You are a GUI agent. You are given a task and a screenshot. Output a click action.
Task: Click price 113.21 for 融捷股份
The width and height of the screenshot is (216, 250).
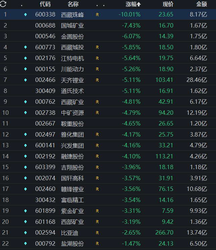(164, 156)
